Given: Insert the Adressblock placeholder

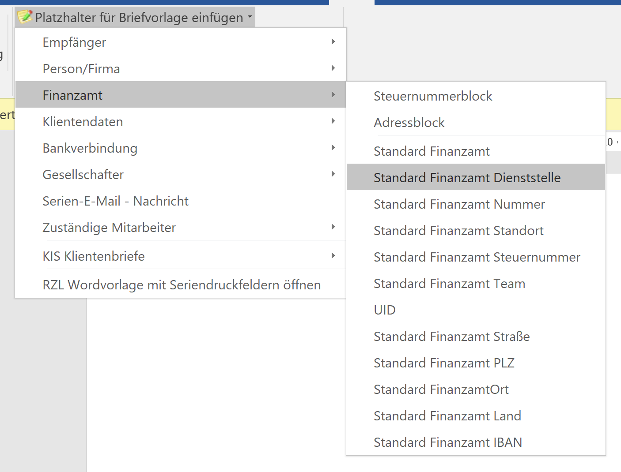Looking at the screenshot, I should tap(409, 123).
